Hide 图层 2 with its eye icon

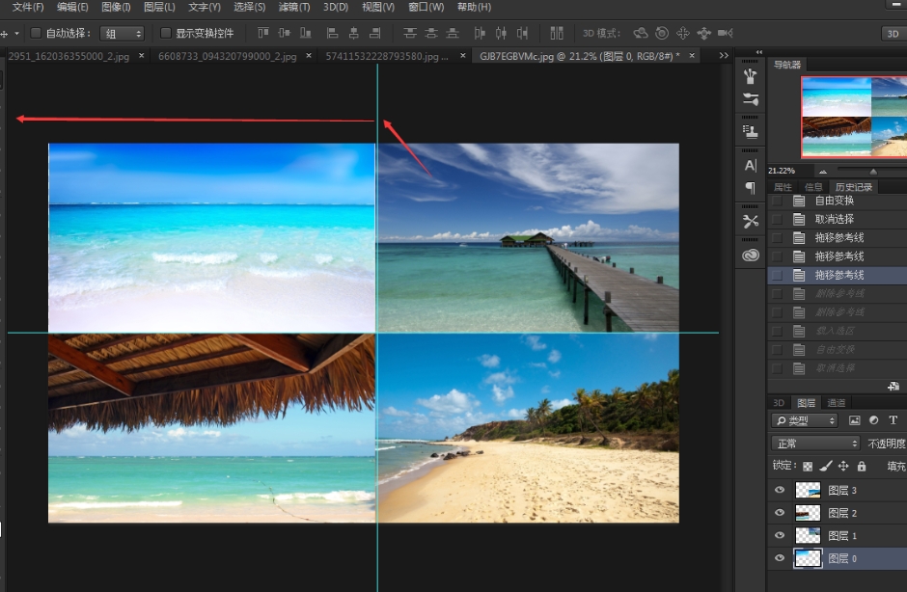780,513
